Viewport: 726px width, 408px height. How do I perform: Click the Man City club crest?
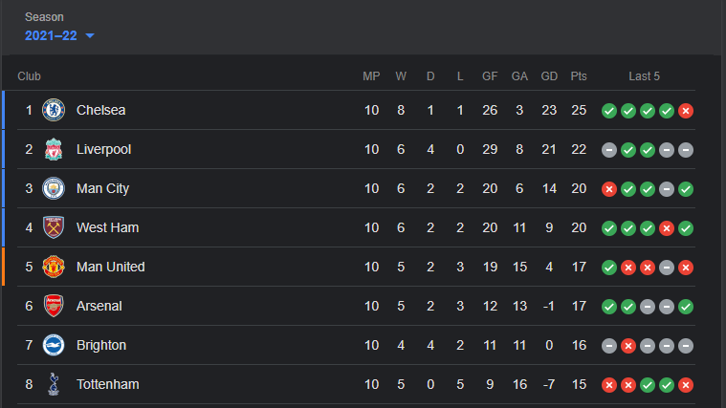[54, 188]
